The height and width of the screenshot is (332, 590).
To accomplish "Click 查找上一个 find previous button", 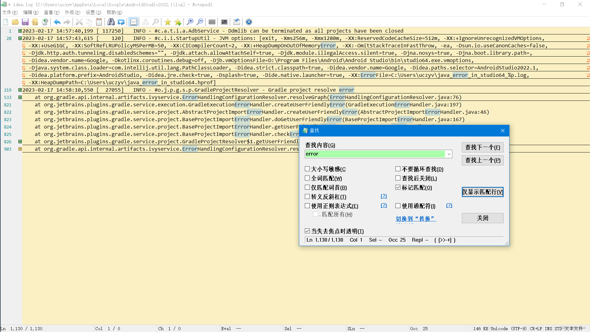I will point(482,160).
